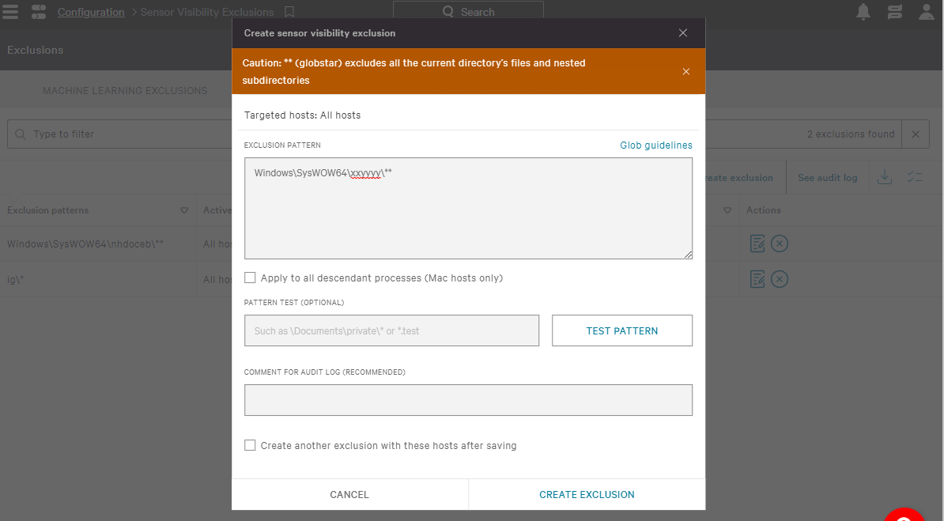Open the hamburger main menu
944x521 pixels.
pyautogui.click(x=10, y=11)
